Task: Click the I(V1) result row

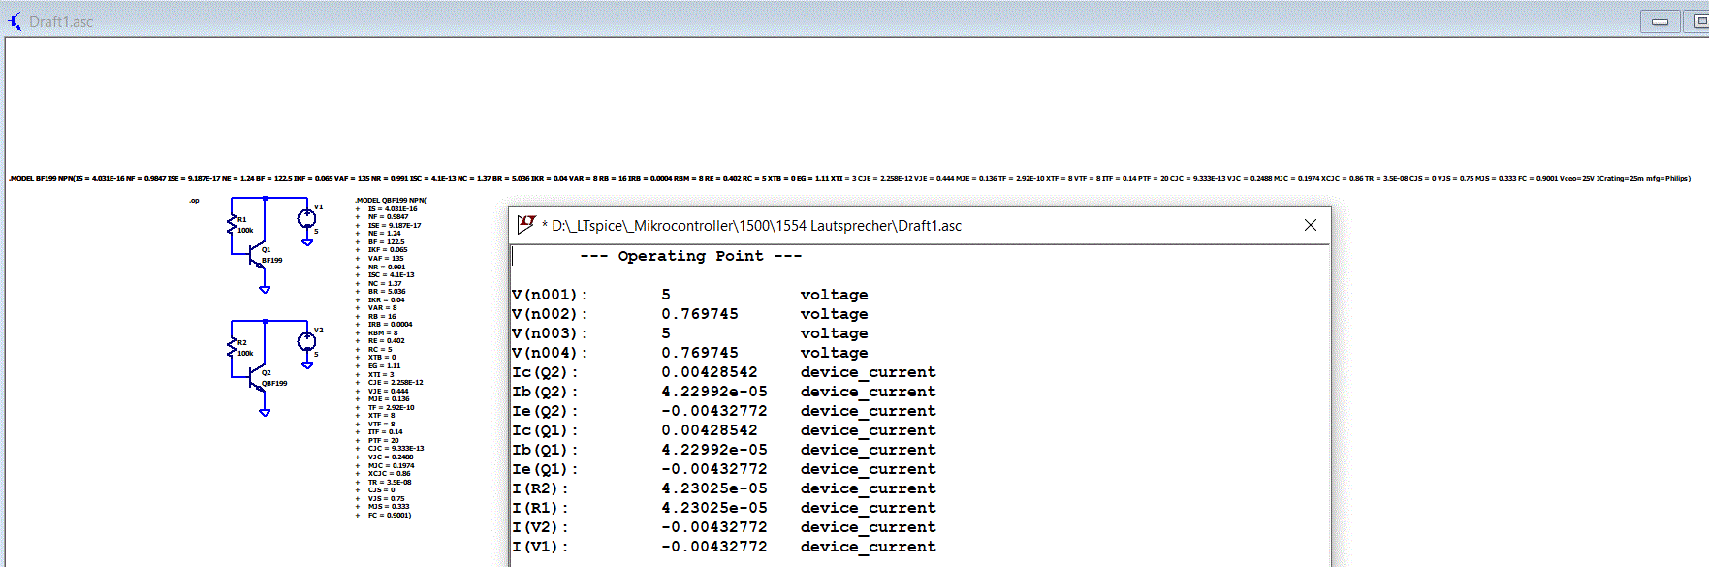Action: point(724,547)
